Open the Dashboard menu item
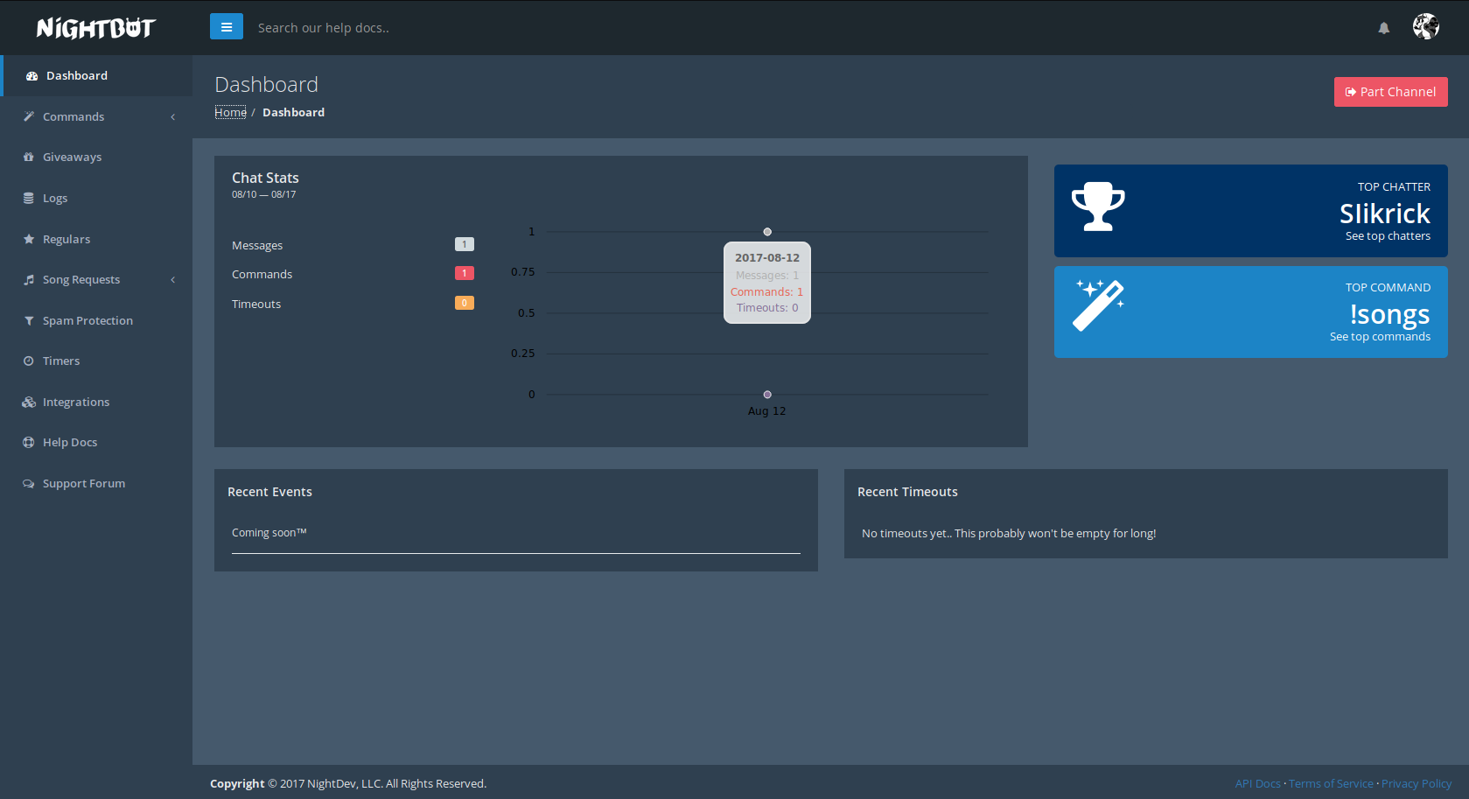Screen dimensions: 1469x799 coord(96,76)
